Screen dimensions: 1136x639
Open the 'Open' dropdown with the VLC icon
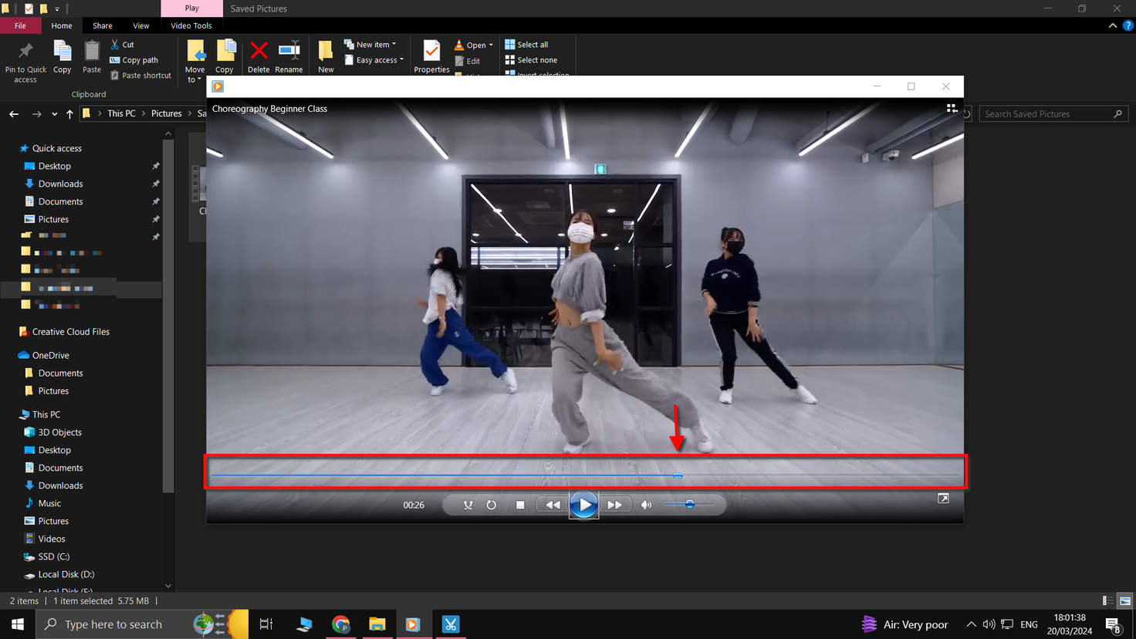pos(474,45)
